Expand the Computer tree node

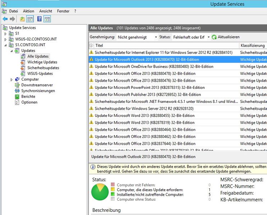point(11,80)
